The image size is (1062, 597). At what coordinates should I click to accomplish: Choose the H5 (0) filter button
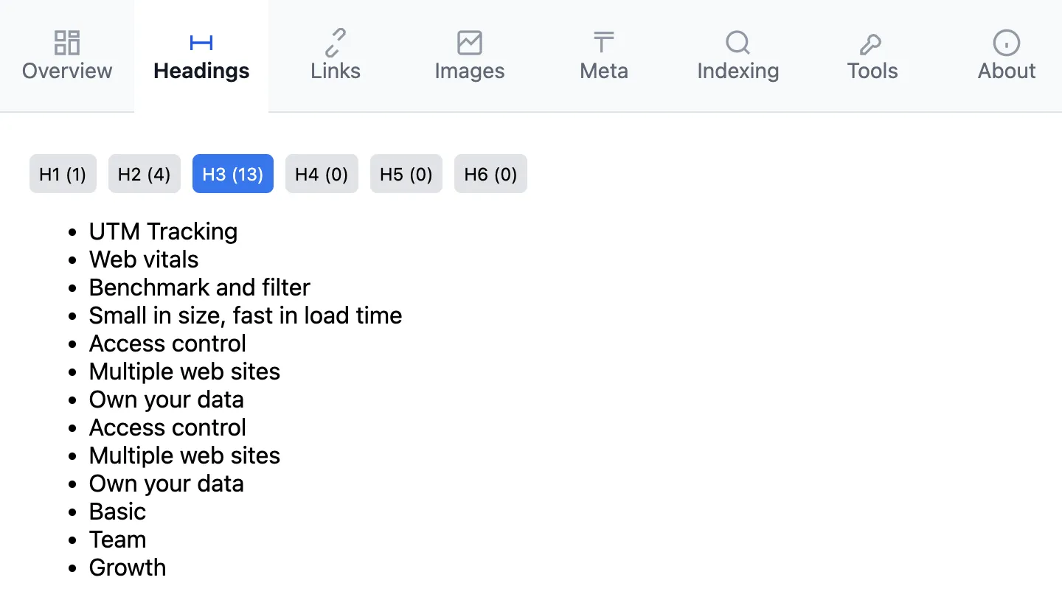406,174
